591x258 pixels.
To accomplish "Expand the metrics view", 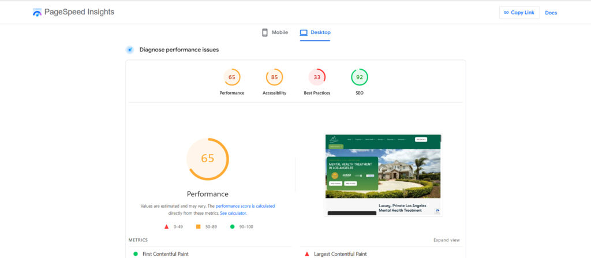I will 446,240.
